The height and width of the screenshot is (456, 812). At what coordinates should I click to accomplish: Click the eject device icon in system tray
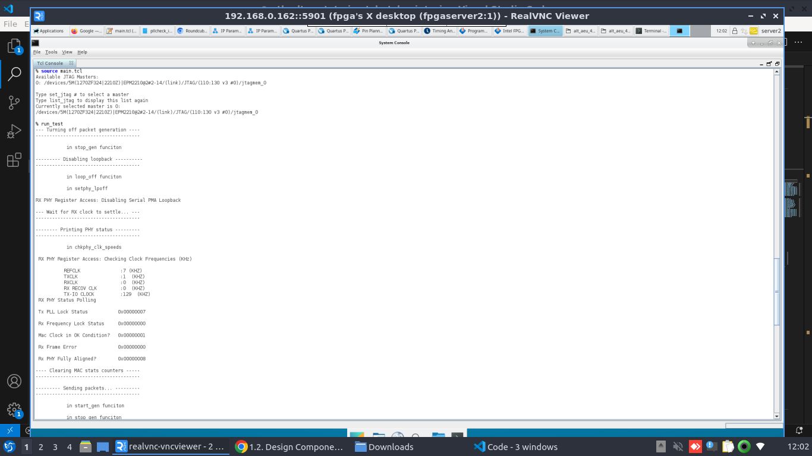(661, 446)
